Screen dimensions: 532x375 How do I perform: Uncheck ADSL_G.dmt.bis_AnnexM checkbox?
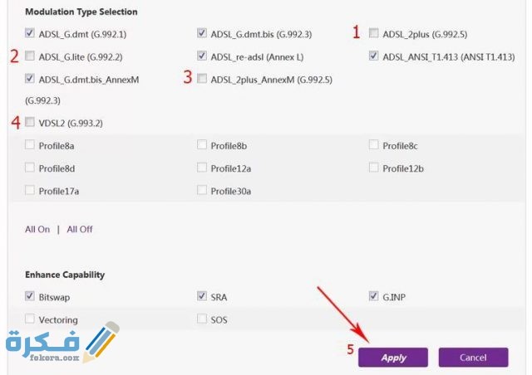pos(31,79)
